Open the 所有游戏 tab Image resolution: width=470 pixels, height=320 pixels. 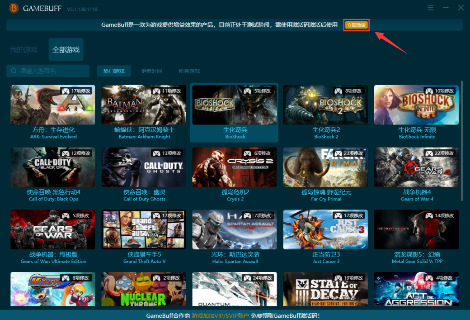coord(189,71)
